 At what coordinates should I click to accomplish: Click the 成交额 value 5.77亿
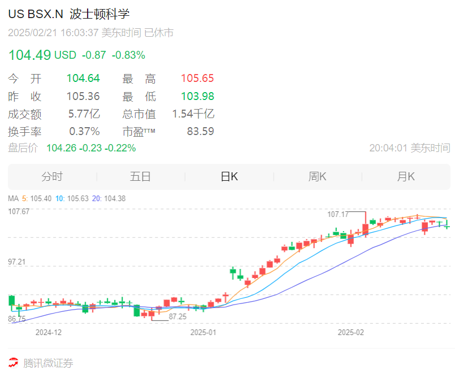(84, 114)
